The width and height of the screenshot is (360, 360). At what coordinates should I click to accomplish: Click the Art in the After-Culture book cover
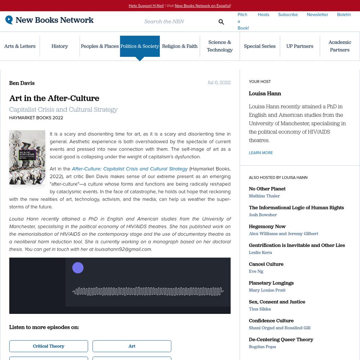point(27,157)
